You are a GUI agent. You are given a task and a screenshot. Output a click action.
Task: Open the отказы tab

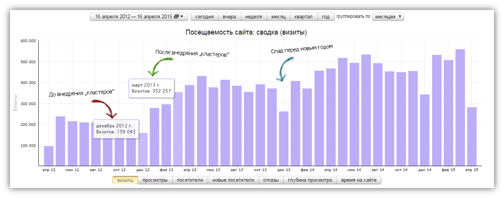point(271,180)
